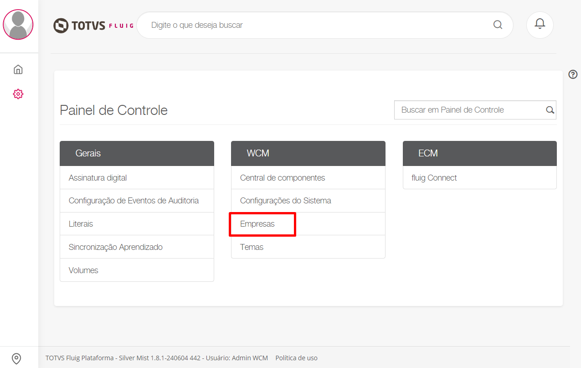Click the location pin icon in sidebar

click(16, 358)
